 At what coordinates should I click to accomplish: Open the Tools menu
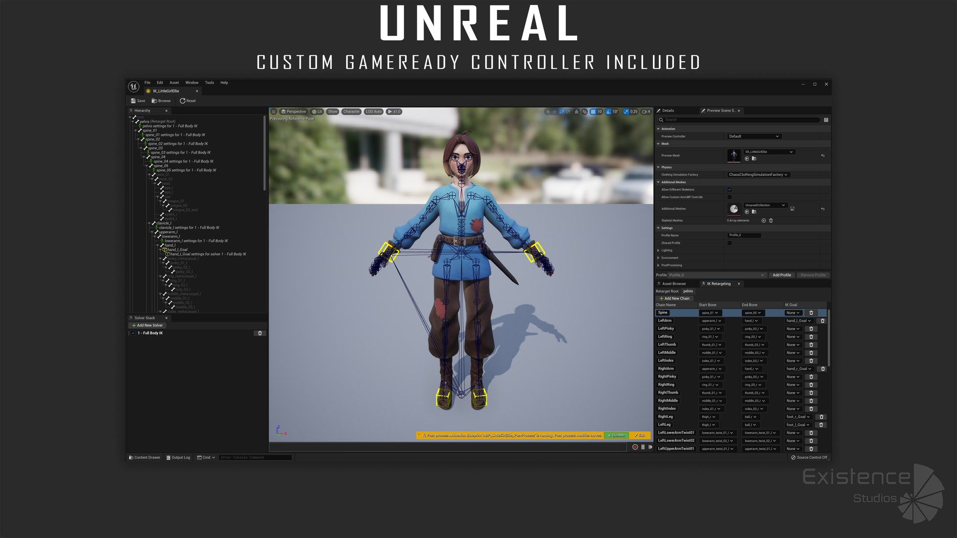point(209,83)
